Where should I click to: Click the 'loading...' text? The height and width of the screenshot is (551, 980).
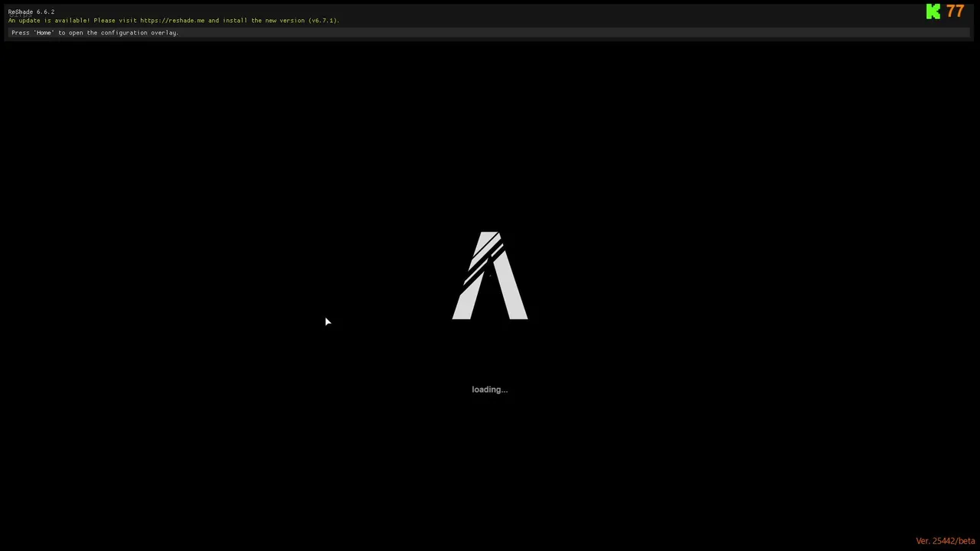(489, 390)
